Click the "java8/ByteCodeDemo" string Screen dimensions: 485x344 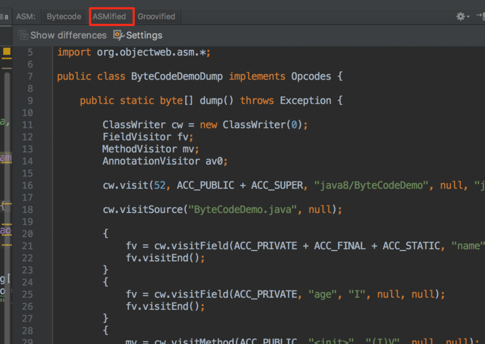click(x=371, y=185)
